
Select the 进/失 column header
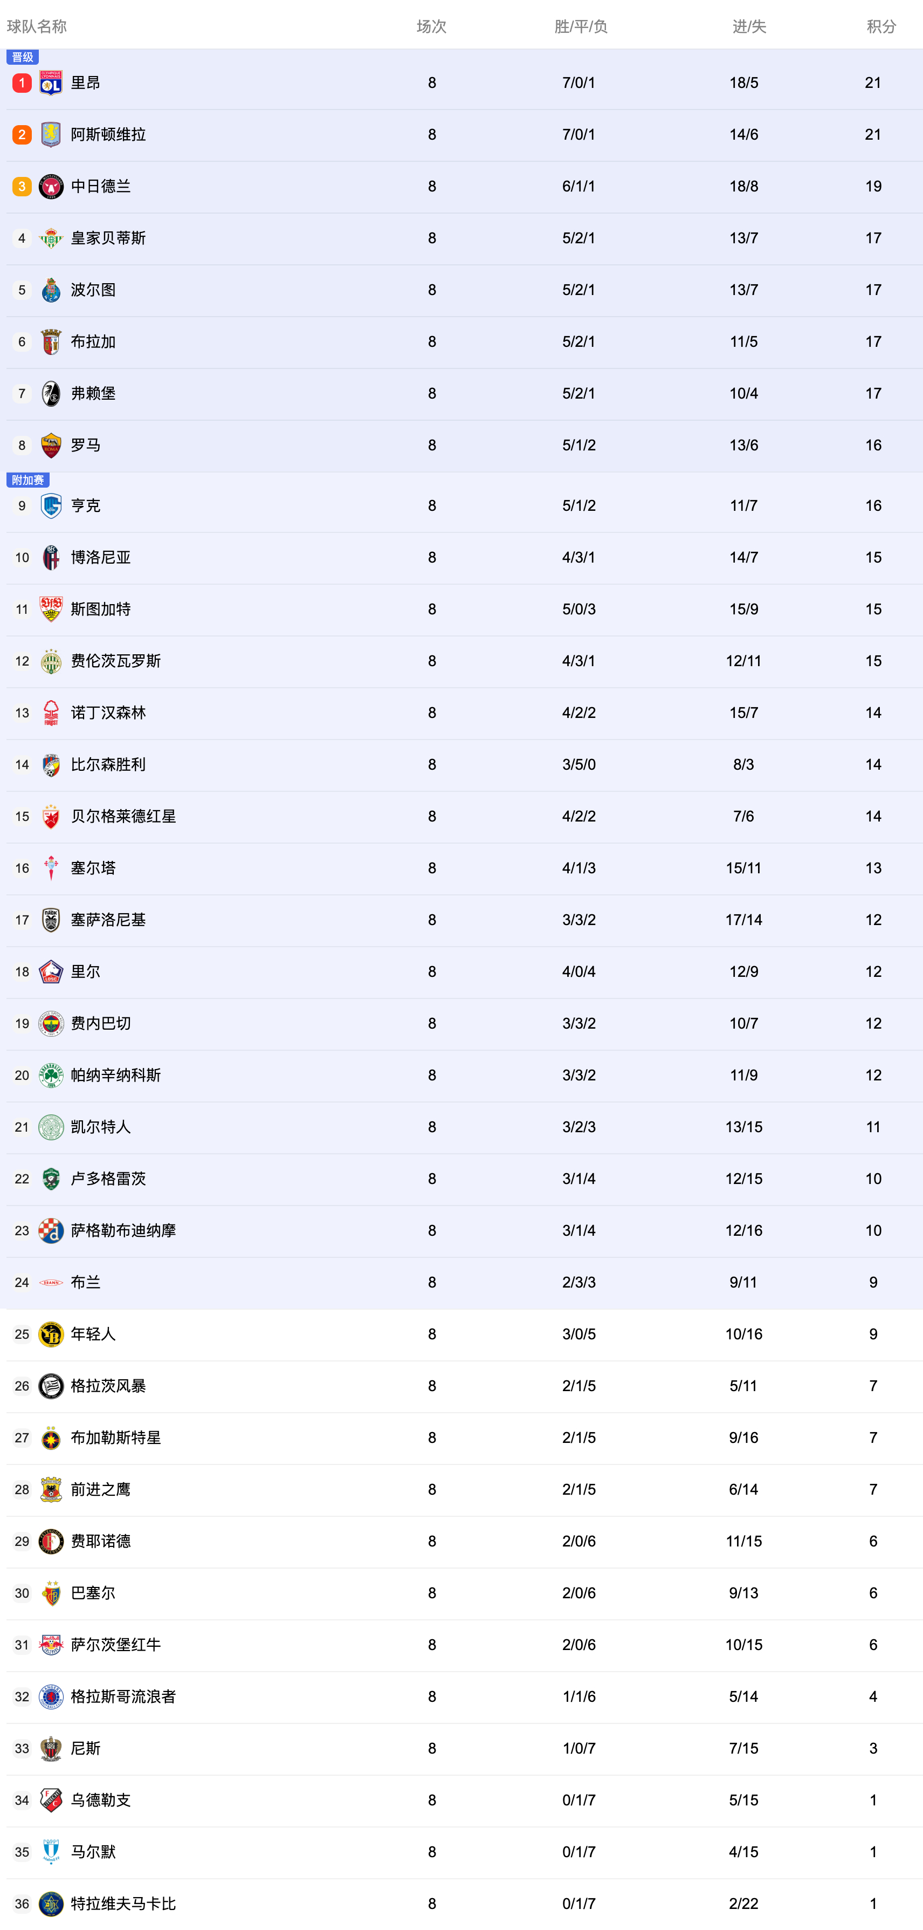coord(748,27)
